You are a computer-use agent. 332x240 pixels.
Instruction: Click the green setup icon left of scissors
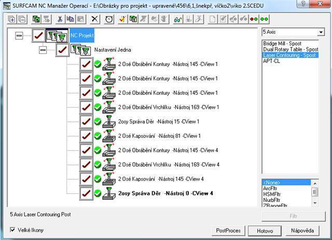coord(36,19)
